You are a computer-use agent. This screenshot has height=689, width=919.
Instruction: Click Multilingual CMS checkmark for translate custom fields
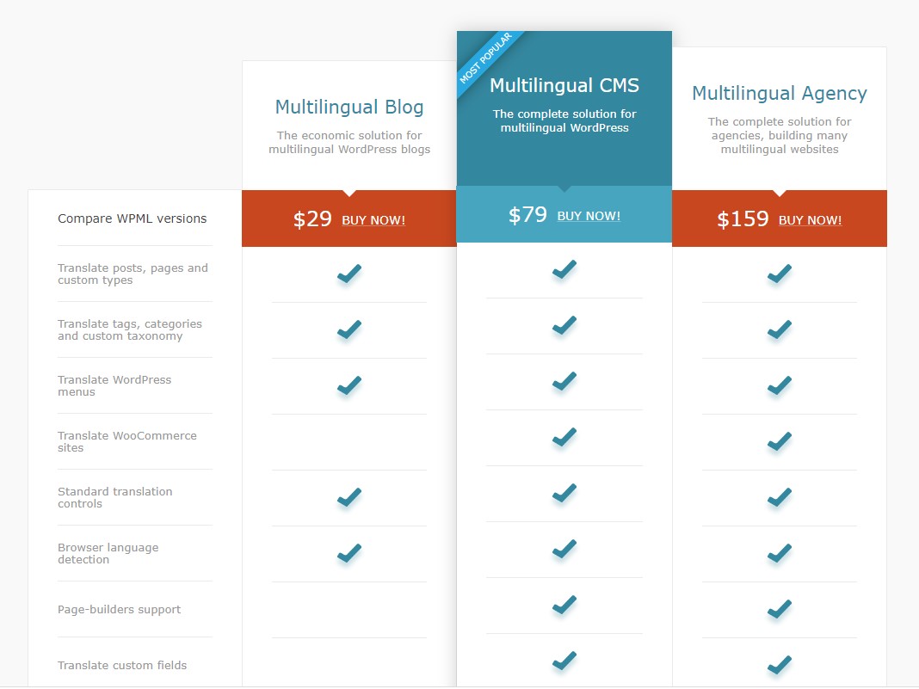[564, 661]
